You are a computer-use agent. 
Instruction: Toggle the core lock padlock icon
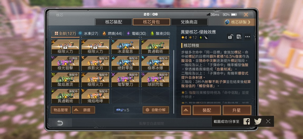click(230, 37)
